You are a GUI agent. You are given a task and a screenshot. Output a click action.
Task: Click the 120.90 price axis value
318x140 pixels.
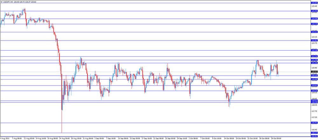pos(314,68)
